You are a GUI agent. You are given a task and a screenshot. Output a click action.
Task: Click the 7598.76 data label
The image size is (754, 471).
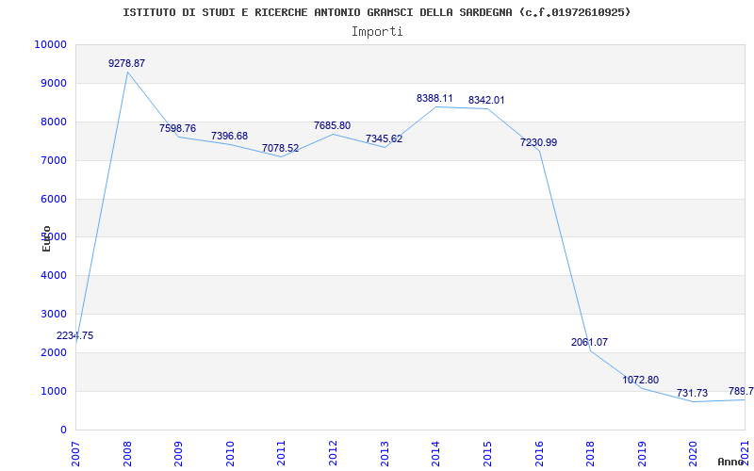pyautogui.click(x=178, y=128)
